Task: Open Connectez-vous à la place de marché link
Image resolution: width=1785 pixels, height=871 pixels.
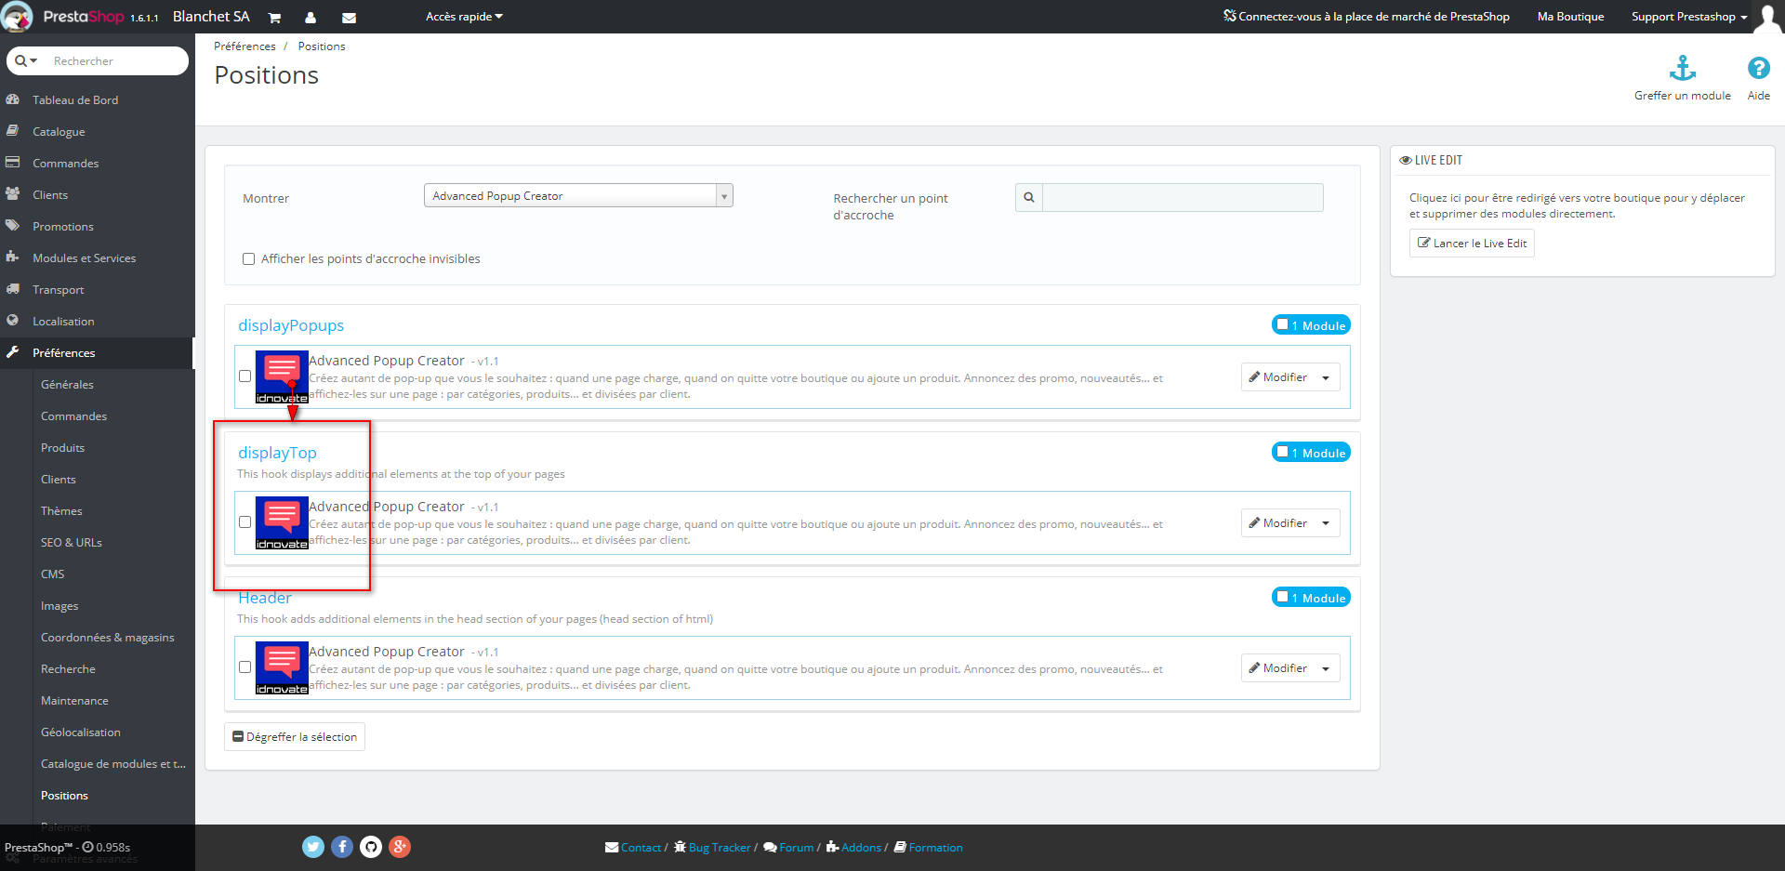Action: click(x=1367, y=17)
